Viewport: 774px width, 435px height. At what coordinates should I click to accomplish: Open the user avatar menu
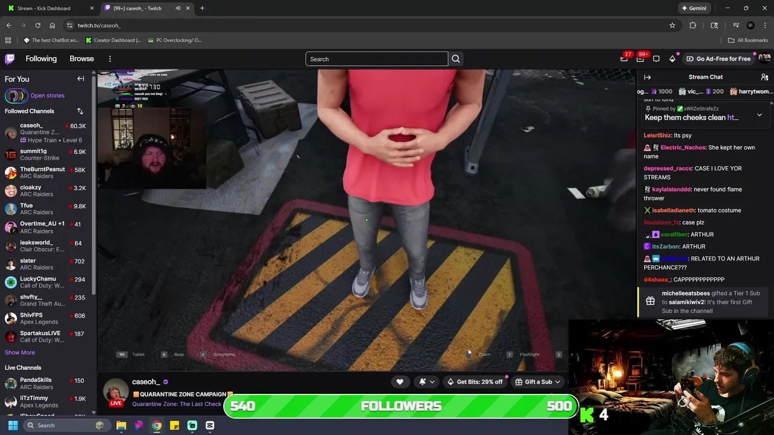point(764,59)
